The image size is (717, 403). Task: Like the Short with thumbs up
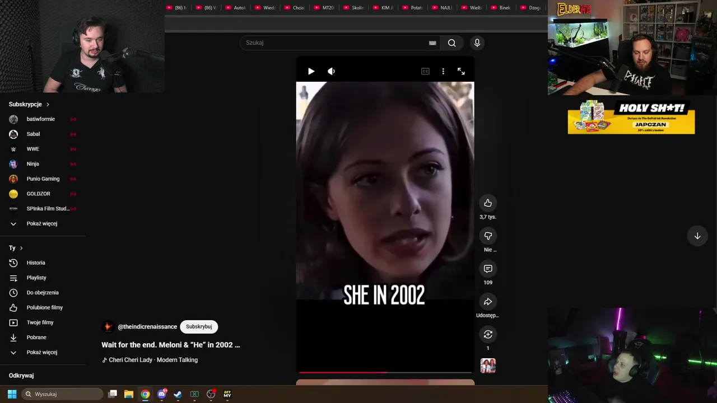click(x=488, y=203)
